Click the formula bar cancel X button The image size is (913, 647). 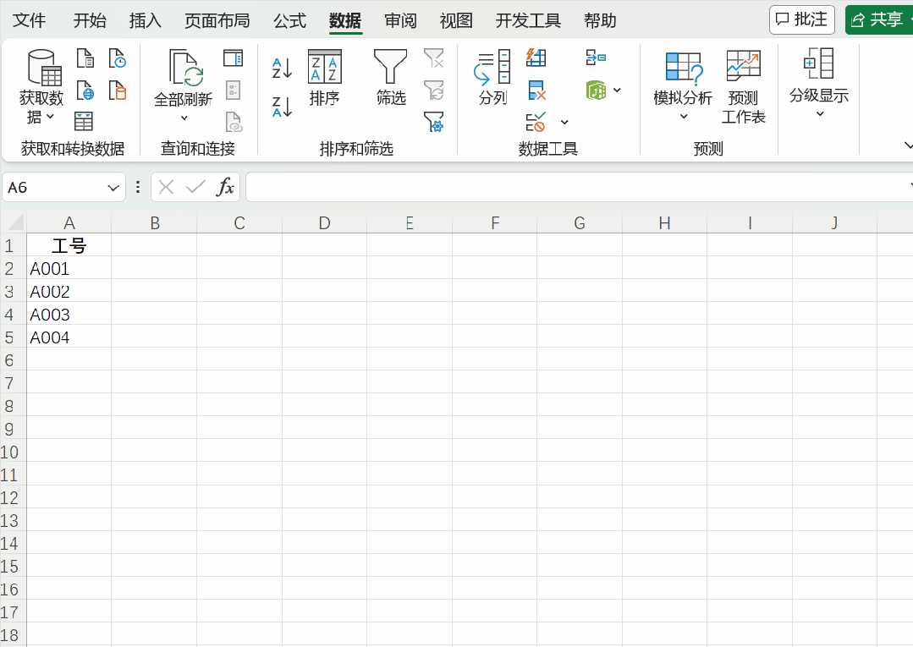[x=166, y=188]
